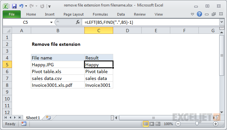Select column F header
Screen dimensions: 227x130
click(x=184, y=31)
